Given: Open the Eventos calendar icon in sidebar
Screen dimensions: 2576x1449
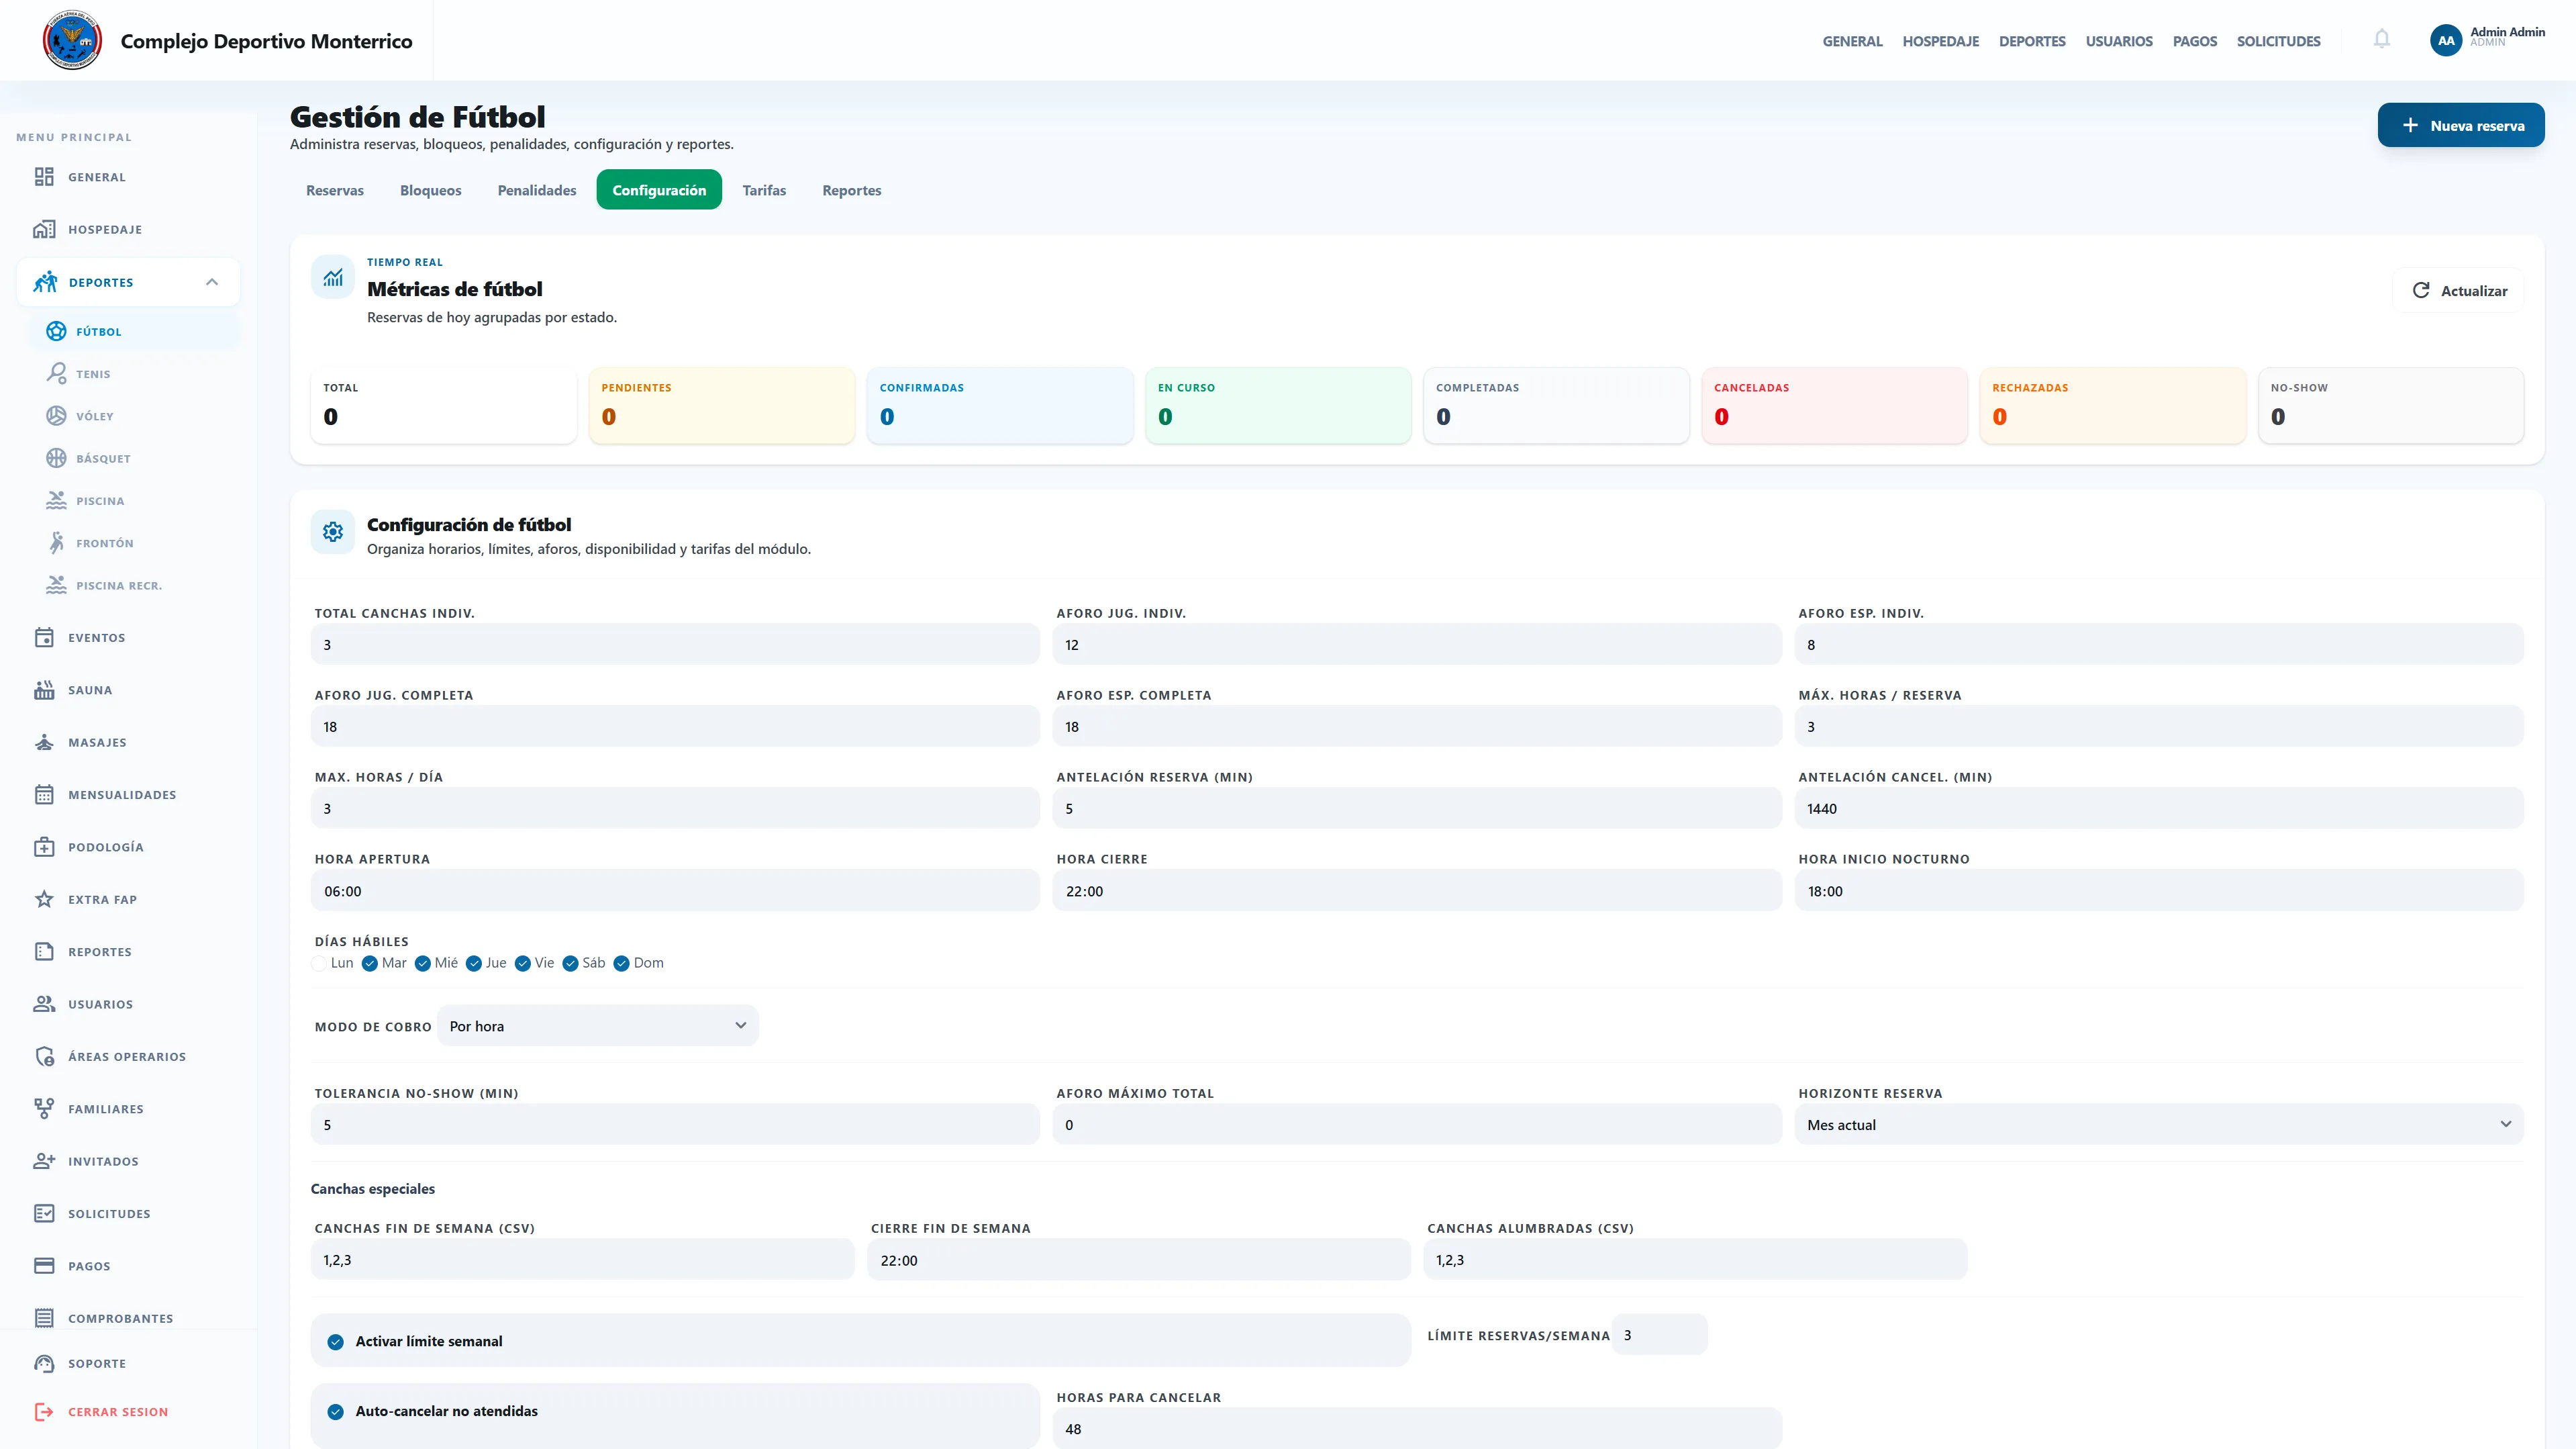Looking at the screenshot, I should pyautogui.click(x=44, y=637).
